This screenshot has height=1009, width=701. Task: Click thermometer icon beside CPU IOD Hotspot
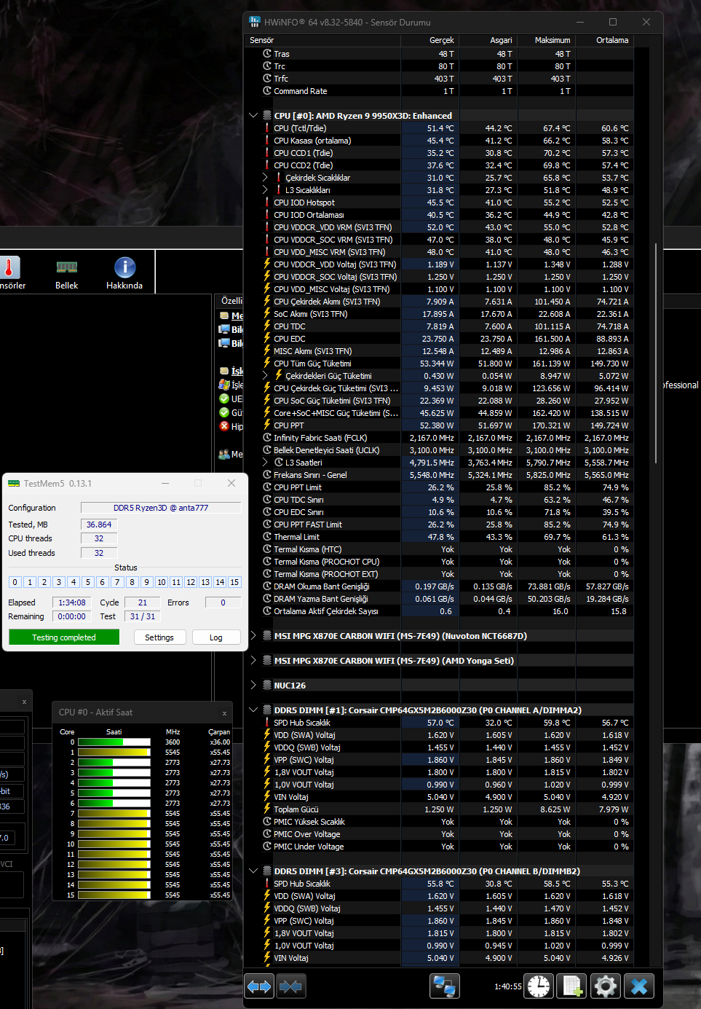[267, 203]
